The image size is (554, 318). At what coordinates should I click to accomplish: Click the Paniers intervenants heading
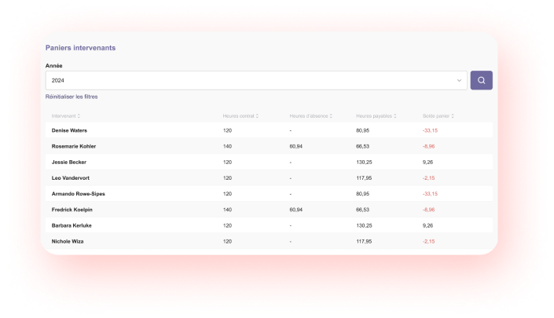tap(81, 48)
